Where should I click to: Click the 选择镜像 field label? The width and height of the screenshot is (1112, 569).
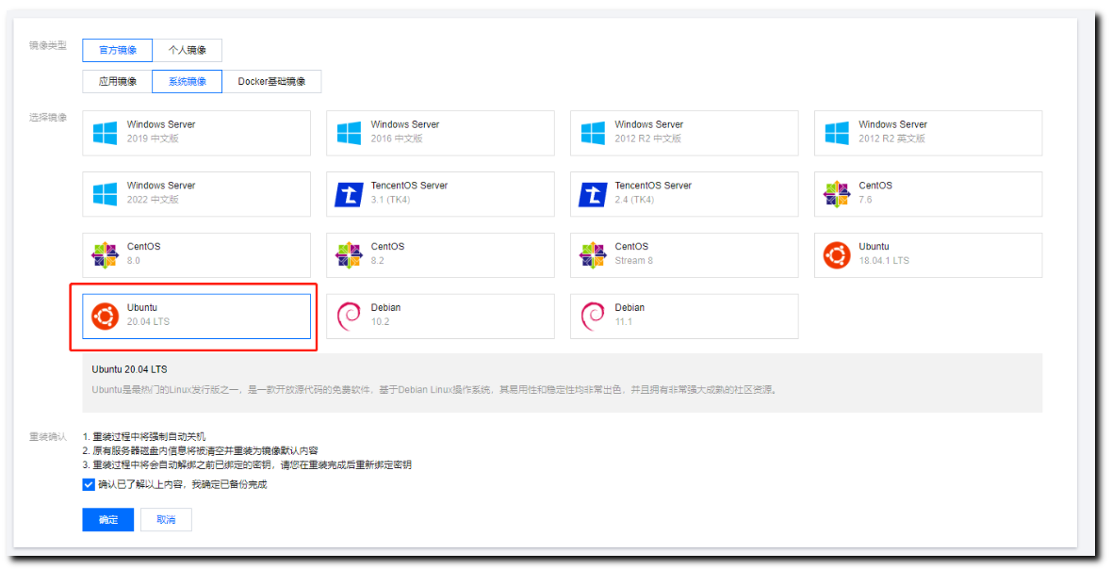[47, 117]
